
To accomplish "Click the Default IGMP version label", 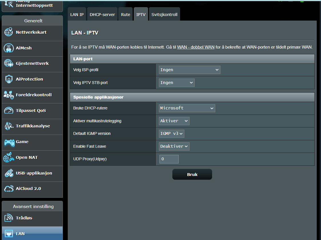I will pos(92,134).
